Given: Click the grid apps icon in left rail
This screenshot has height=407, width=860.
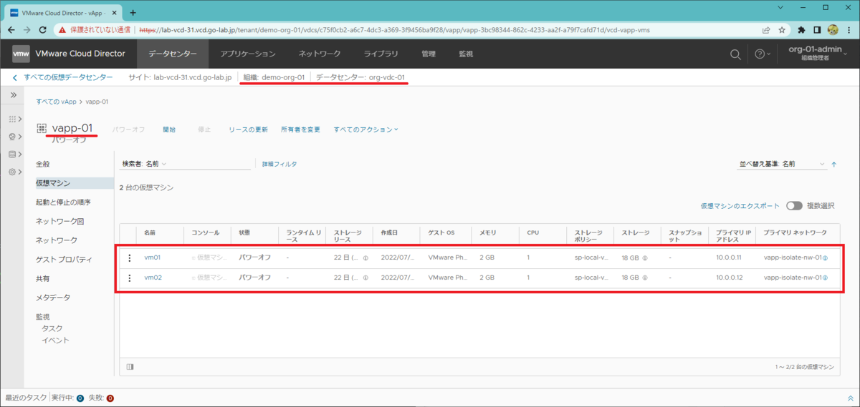Looking at the screenshot, I should click(x=12, y=119).
